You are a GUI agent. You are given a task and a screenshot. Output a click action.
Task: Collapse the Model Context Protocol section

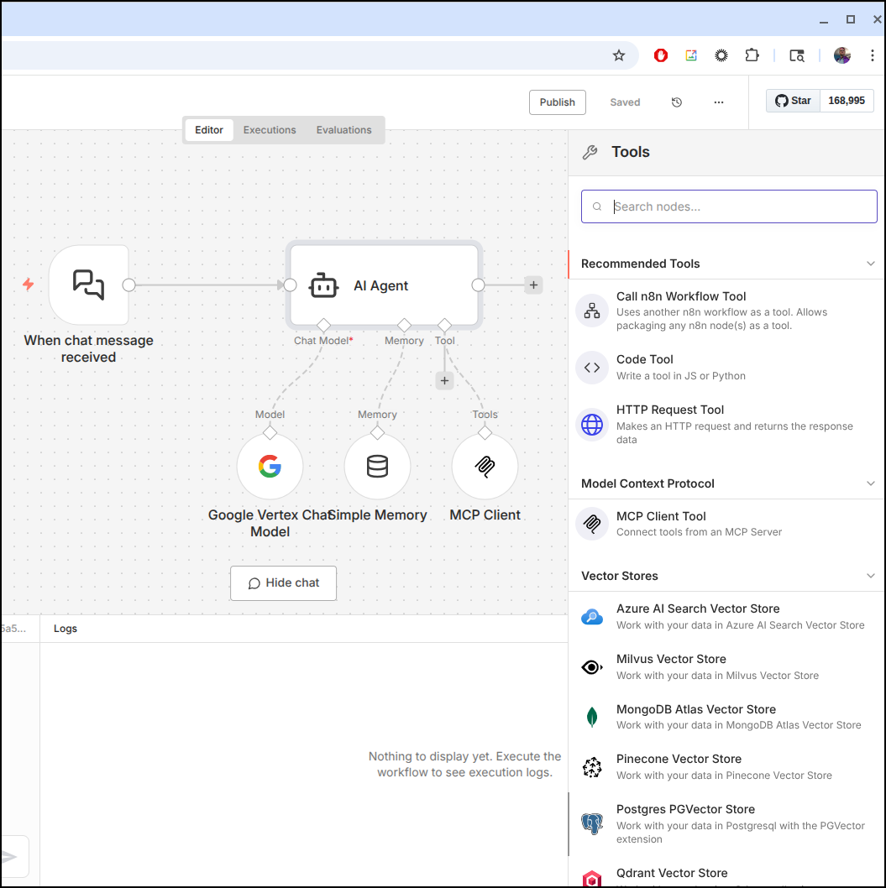pos(870,483)
